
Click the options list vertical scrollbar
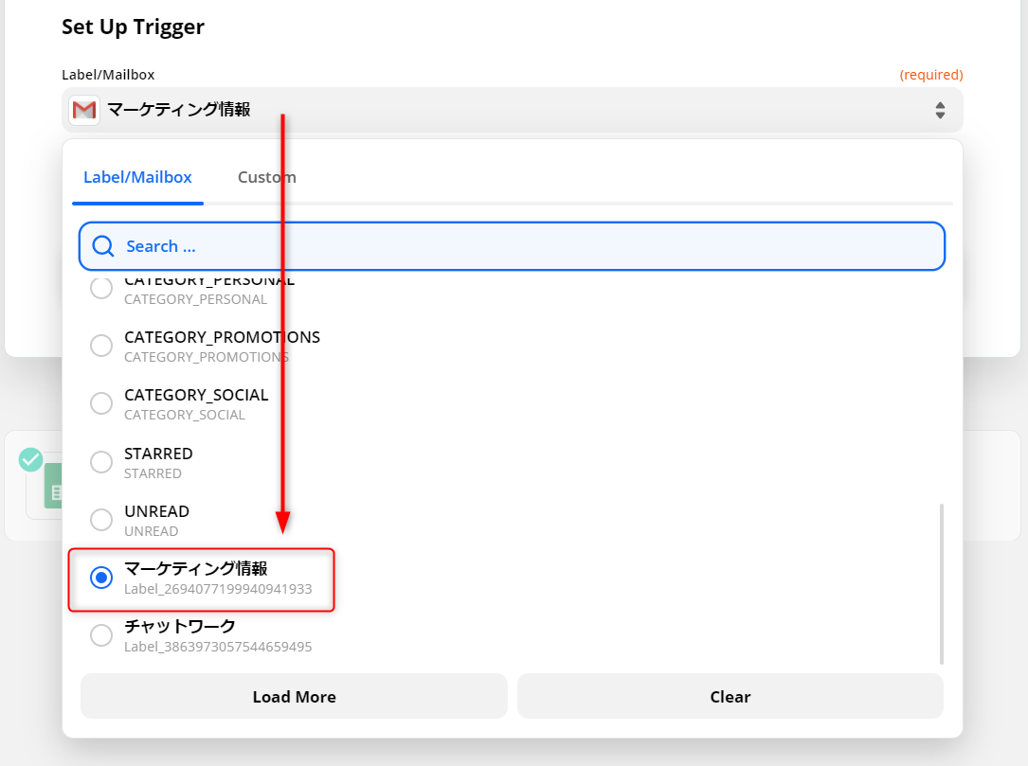click(x=941, y=582)
